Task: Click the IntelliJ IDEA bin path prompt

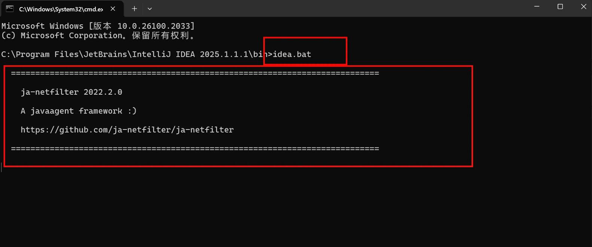Action: pos(137,54)
